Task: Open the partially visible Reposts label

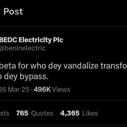Action: click(x=5, y=113)
